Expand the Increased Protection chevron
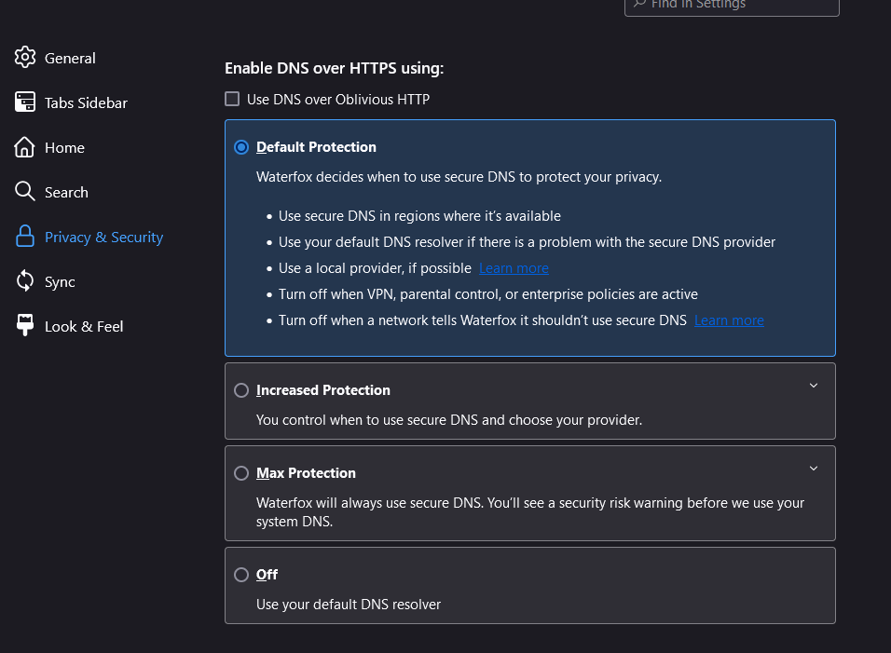This screenshot has height=653, width=891. tap(814, 386)
